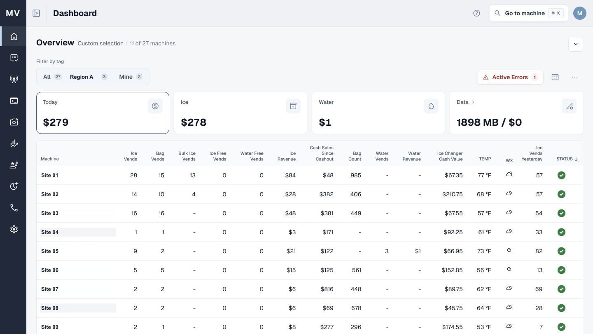The image size is (593, 334).
Task: Open the Site 04 machine row
Action: tap(309, 232)
